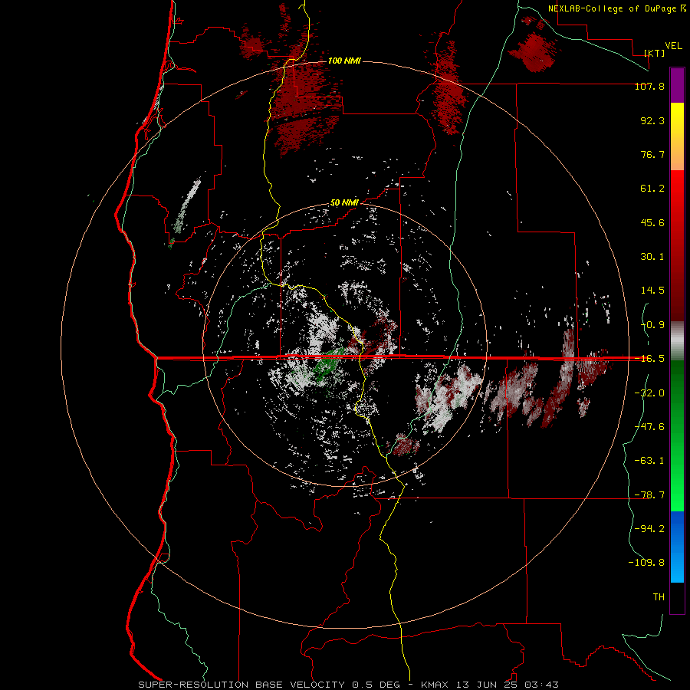
Task: Pick the blue segment of the velocity color bar
Action: pyautogui.click(x=677, y=547)
